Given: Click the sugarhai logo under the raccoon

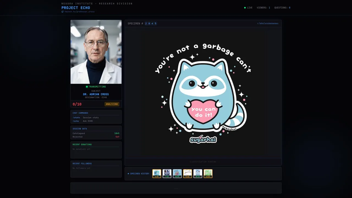Looking at the screenshot, I should point(203,139).
